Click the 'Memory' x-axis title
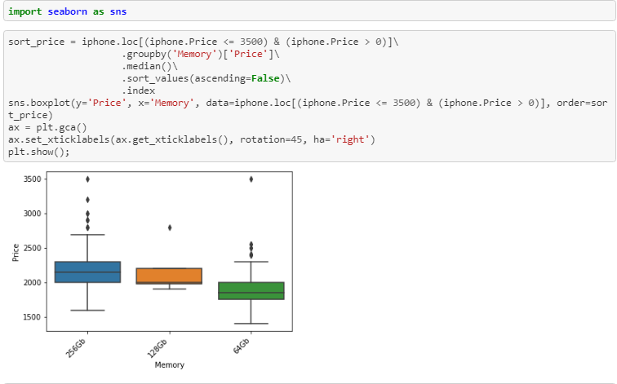Viewport: 617px width, 384px height. coord(169,364)
